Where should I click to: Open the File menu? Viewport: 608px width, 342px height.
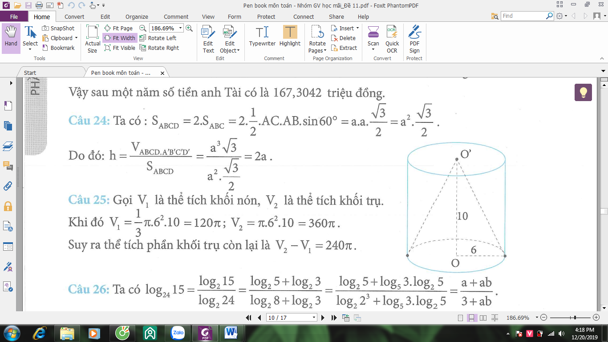click(14, 16)
